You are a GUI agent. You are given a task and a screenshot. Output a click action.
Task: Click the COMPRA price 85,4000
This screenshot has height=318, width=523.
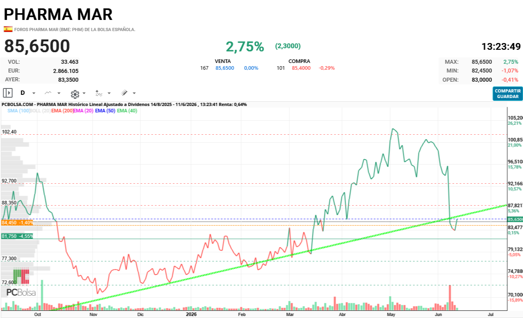click(301, 68)
